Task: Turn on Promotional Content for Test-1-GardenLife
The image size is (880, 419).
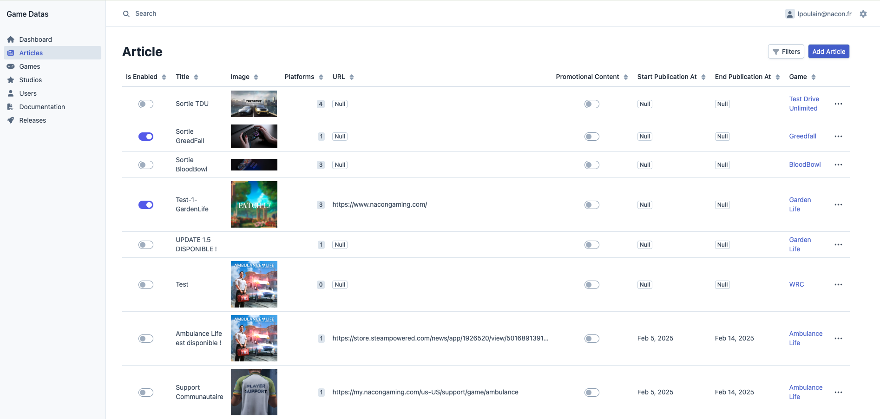Action: pyautogui.click(x=591, y=205)
